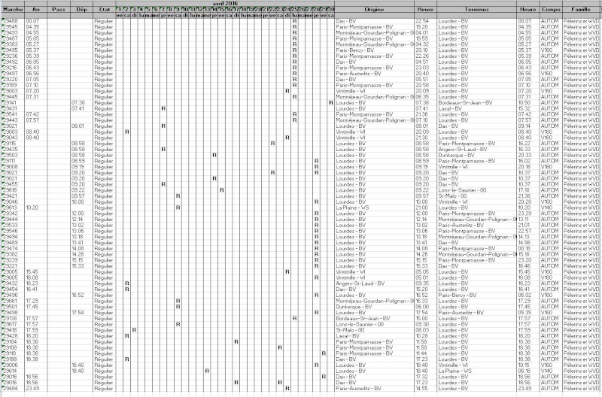Click terminus Lons-le-Saunier - 00 in row 29618
602x397 pixels.
coord(462,190)
